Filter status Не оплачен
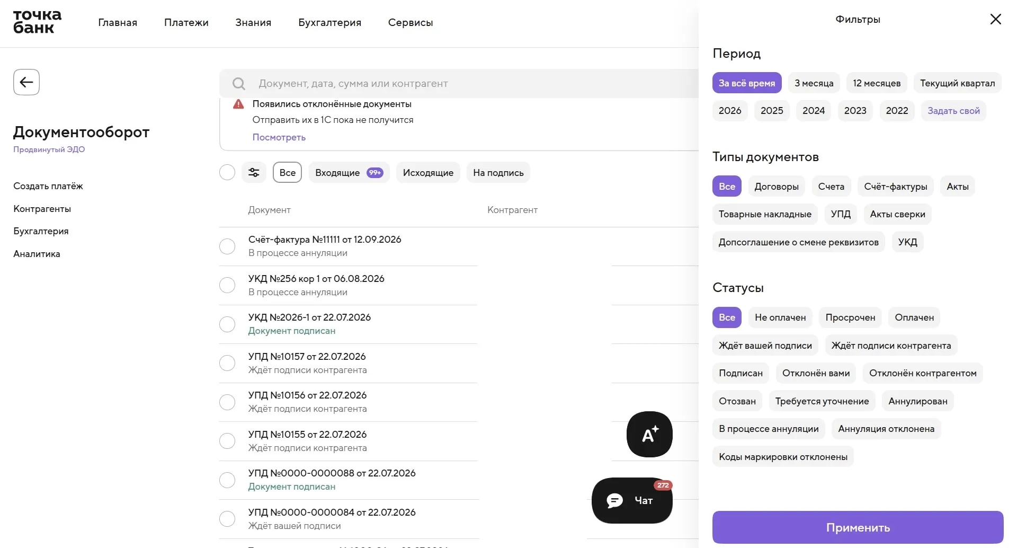The image size is (1017, 548). click(x=780, y=317)
